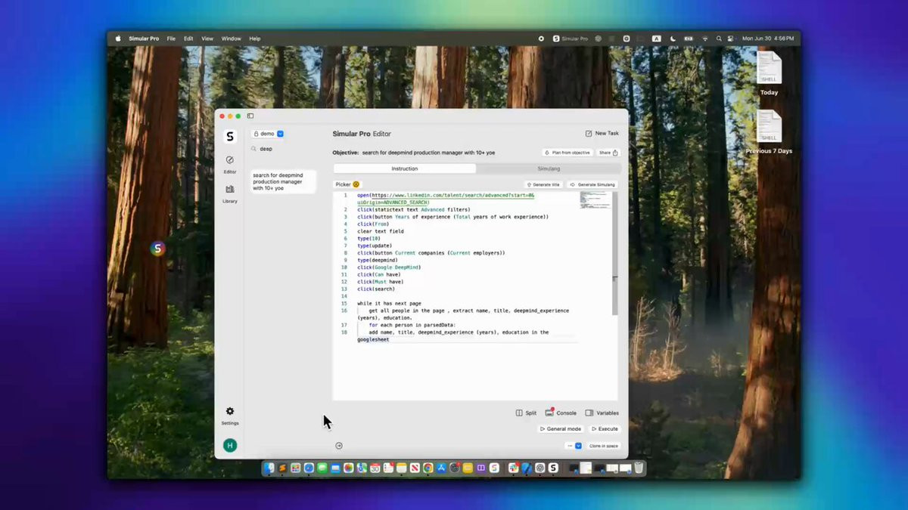Click line 'click(search)' in the editor
The height and width of the screenshot is (510, 908).
[x=376, y=289]
